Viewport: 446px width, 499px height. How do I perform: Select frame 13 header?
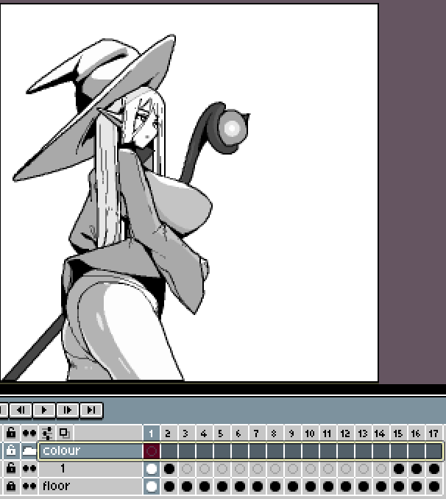364,433
